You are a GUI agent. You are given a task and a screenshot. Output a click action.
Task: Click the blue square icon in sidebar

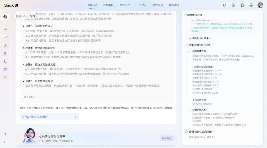[5, 70]
